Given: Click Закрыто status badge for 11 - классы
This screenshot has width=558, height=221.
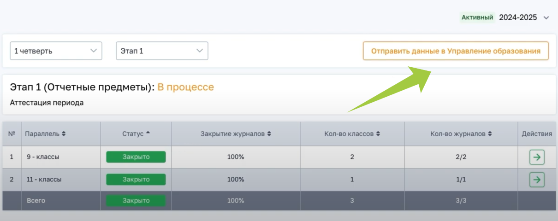Looking at the screenshot, I should click(136, 179).
